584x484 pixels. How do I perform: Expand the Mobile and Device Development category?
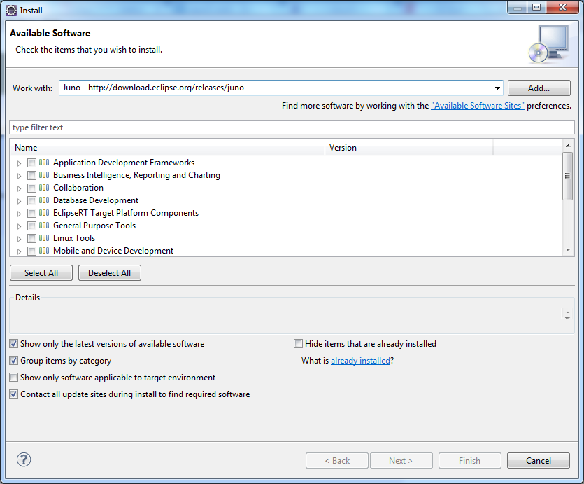(x=19, y=251)
